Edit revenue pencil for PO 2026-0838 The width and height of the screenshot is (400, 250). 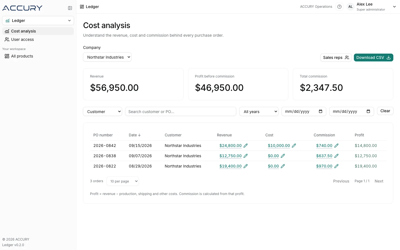[x=246, y=156]
